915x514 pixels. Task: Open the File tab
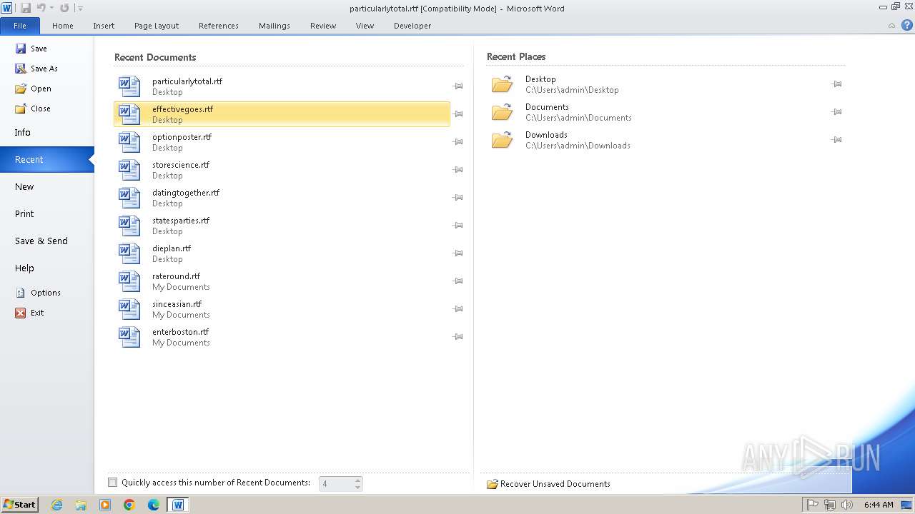[20, 26]
